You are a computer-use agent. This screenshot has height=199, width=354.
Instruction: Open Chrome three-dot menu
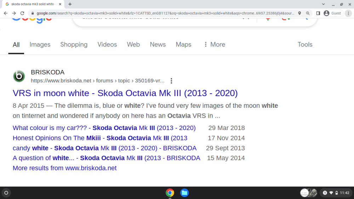click(x=348, y=13)
